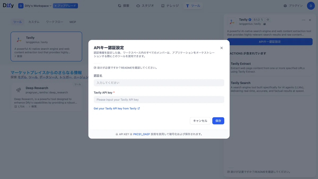Open the Get your Tavily API key link
The width and height of the screenshot is (318, 179).
tap(117, 108)
